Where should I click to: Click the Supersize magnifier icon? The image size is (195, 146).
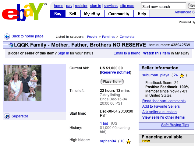pos(7,116)
